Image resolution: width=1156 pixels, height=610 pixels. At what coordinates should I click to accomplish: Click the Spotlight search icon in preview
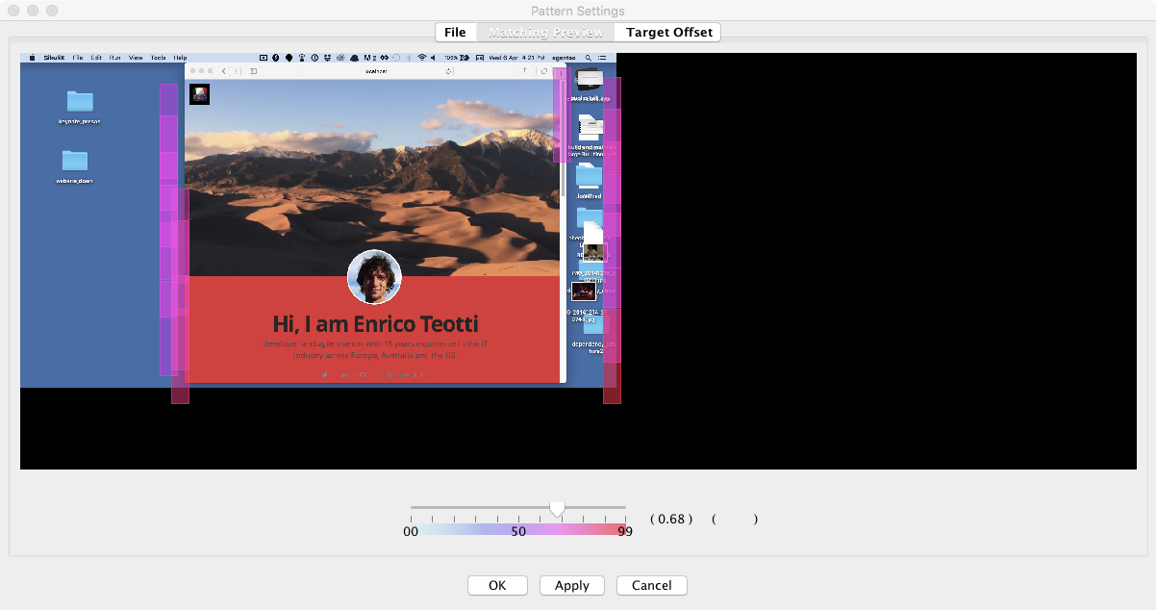[589, 58]
